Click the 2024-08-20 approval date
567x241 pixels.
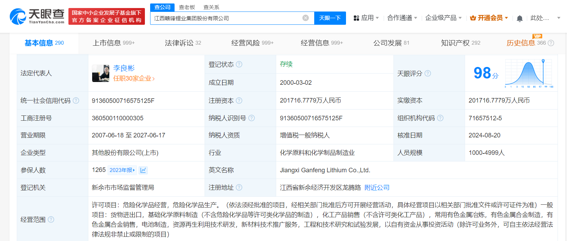[485, 135]
